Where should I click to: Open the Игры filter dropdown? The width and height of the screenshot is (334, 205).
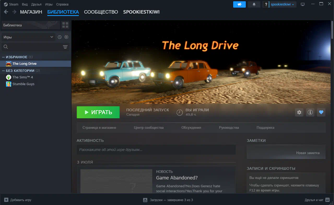coord(28,37)
